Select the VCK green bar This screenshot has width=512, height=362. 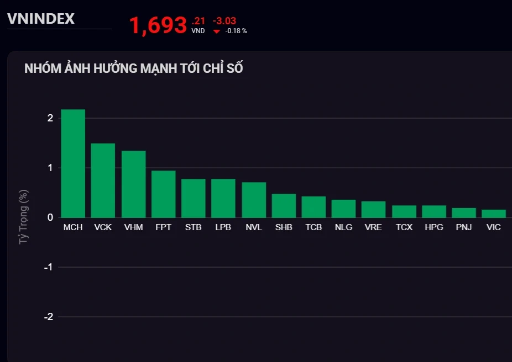103,180
